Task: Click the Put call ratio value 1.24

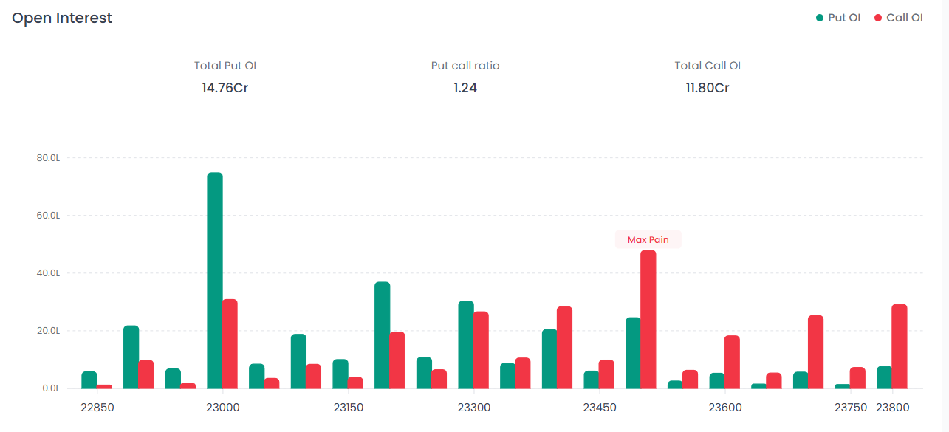Action: click(x=465, y=88)
